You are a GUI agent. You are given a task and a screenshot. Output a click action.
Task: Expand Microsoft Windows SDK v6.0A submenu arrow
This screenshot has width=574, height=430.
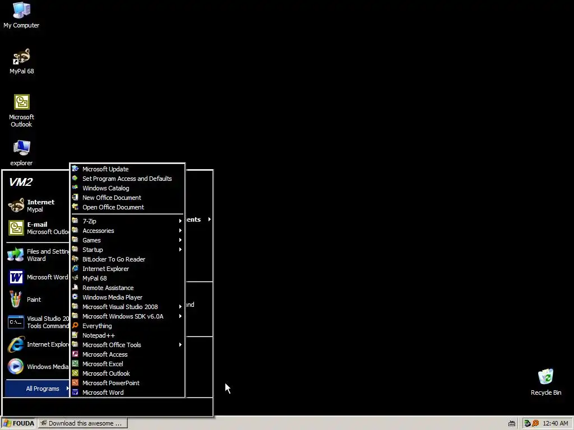180,316
